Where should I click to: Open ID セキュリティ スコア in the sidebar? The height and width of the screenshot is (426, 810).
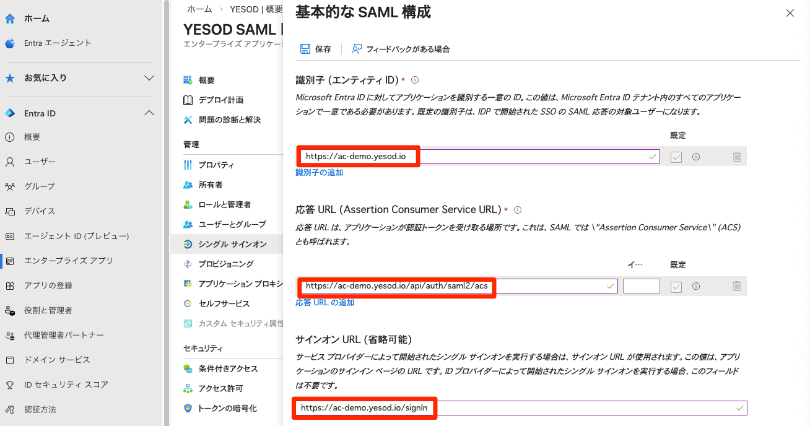pyautogui.click(x=66, y=385)
